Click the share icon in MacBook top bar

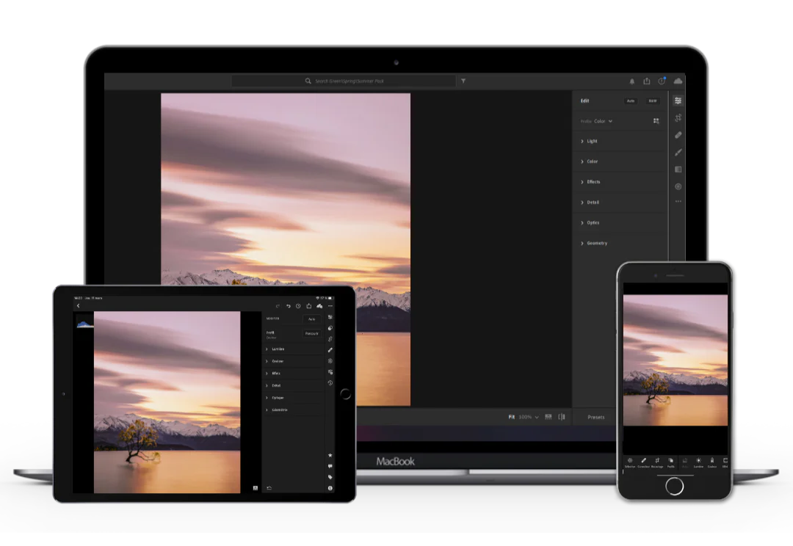[x=647, y=81]
